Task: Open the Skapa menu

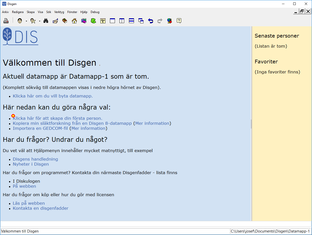Action: pyautogui.click(x=31, y=12)
